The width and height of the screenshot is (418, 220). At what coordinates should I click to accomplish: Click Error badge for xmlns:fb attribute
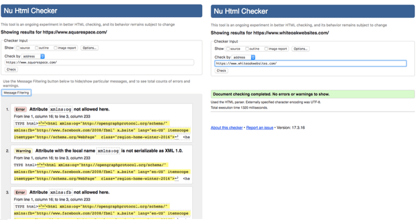(20, 192)
